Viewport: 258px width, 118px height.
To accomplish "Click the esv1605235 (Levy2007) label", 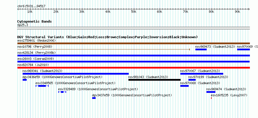I will 229,95.
